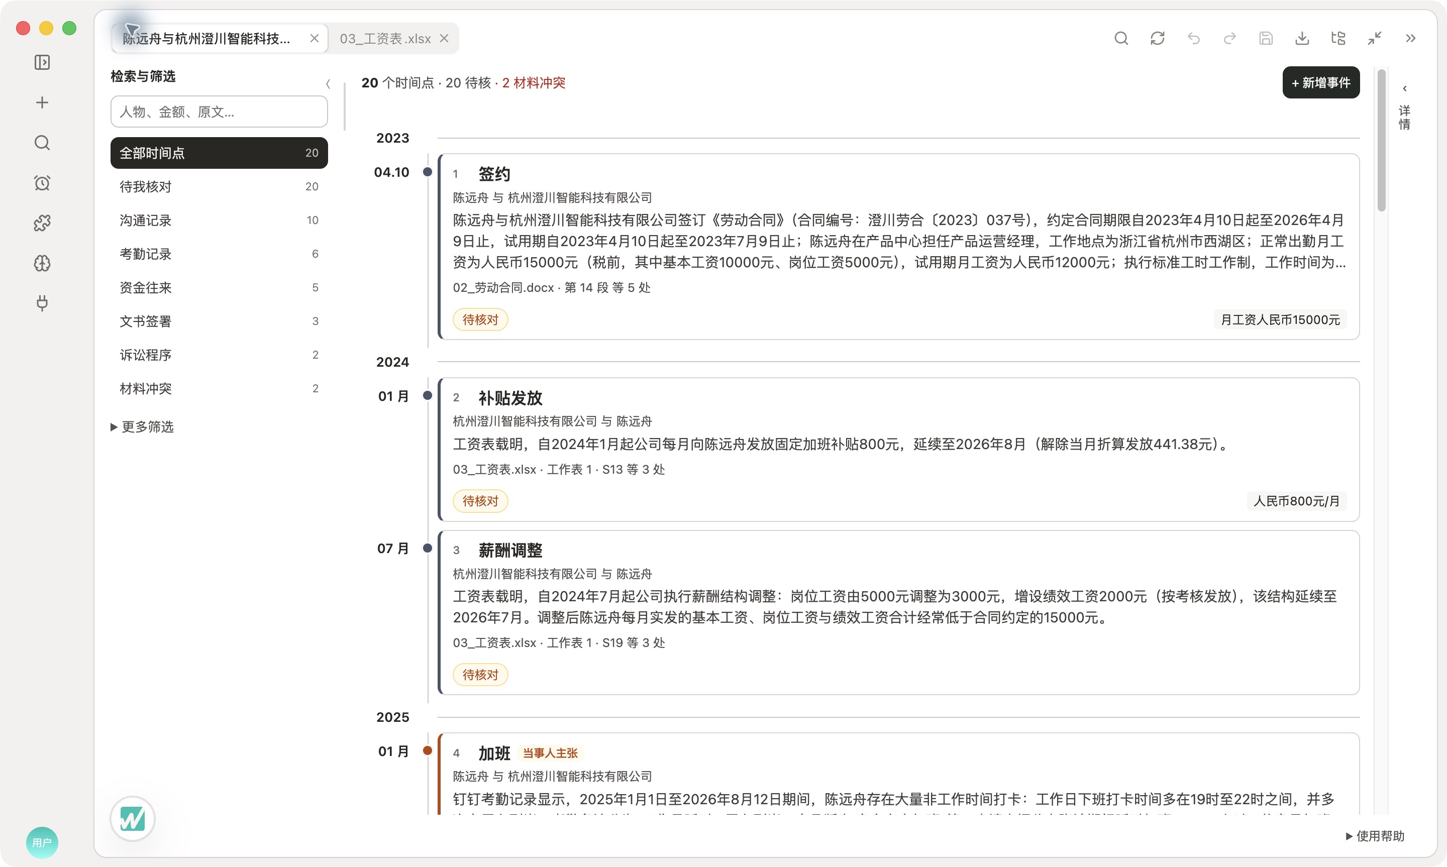The width and height of the screenshot is (1447, 867).
Task: Select the 材料冲突 filter in sidebar
Action: 219,388
